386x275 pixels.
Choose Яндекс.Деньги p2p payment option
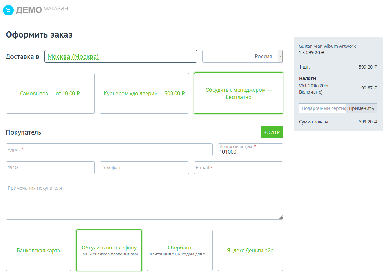coord(250,250)
